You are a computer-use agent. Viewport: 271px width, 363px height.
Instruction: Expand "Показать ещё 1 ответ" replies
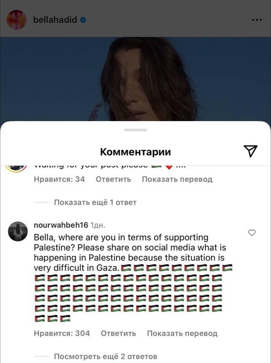click(95, 202)
